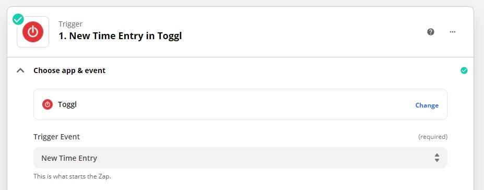The image size is (484, 190).
Task: Click the green checkmark badge on the trigger icon
Action: tap(18, 19)
